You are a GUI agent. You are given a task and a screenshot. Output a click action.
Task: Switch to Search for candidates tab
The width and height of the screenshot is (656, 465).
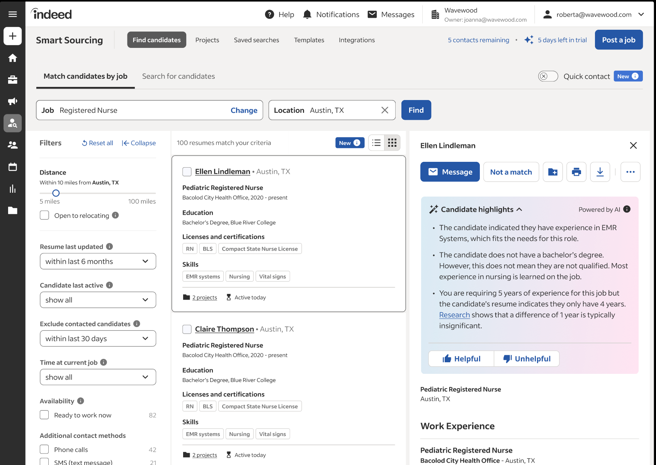[x=178, y=76]
